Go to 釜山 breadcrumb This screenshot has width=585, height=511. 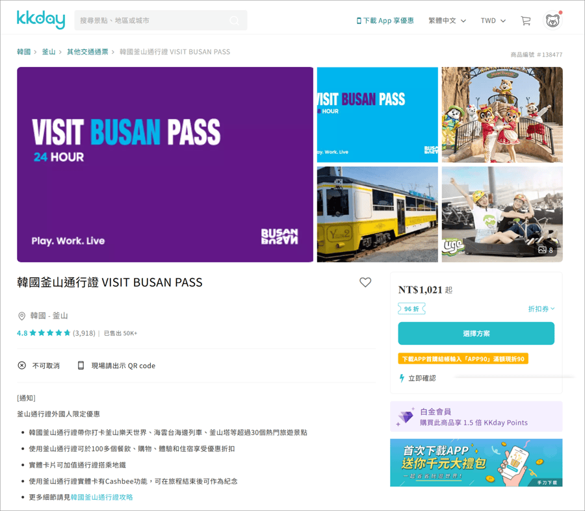(x=49, y=52)
